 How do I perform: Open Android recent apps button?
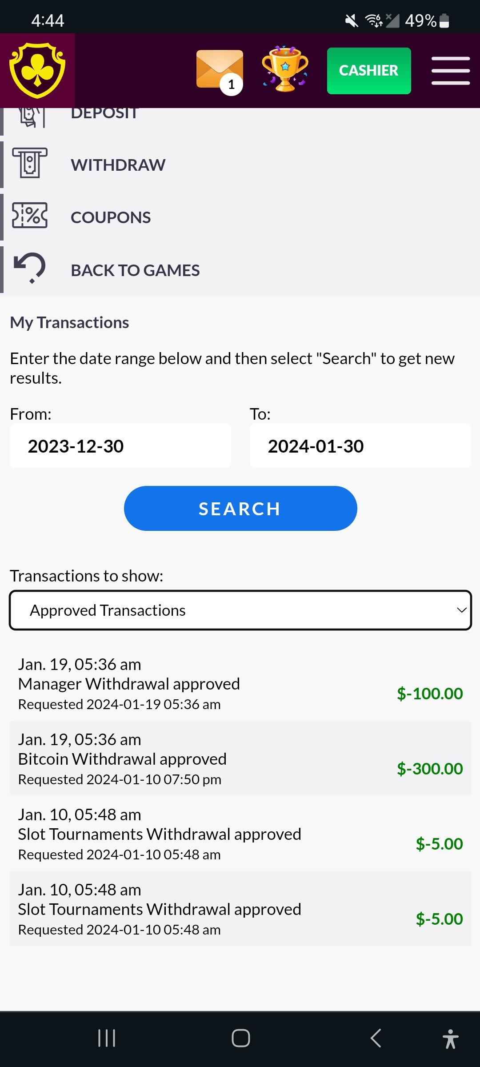[x=107, y=1039]
